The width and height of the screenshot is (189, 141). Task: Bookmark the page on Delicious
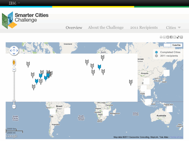click(178, 37)
